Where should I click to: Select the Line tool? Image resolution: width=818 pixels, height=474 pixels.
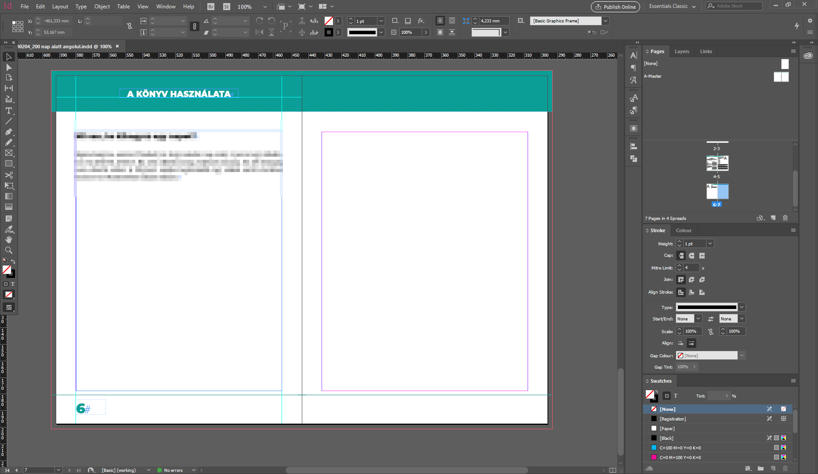pyautogui.click(x=8, y=121)
